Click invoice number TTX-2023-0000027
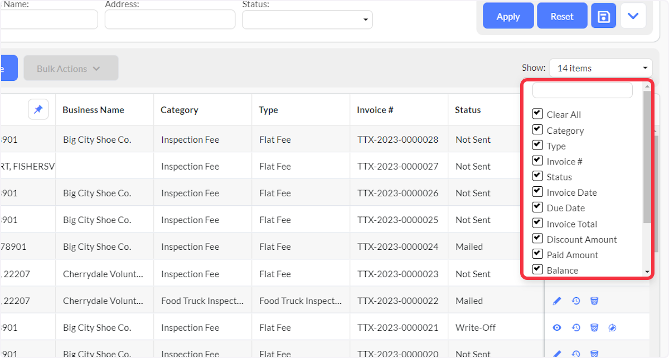The width and height of the screenshot is (669, 358). tap(398, 166)
